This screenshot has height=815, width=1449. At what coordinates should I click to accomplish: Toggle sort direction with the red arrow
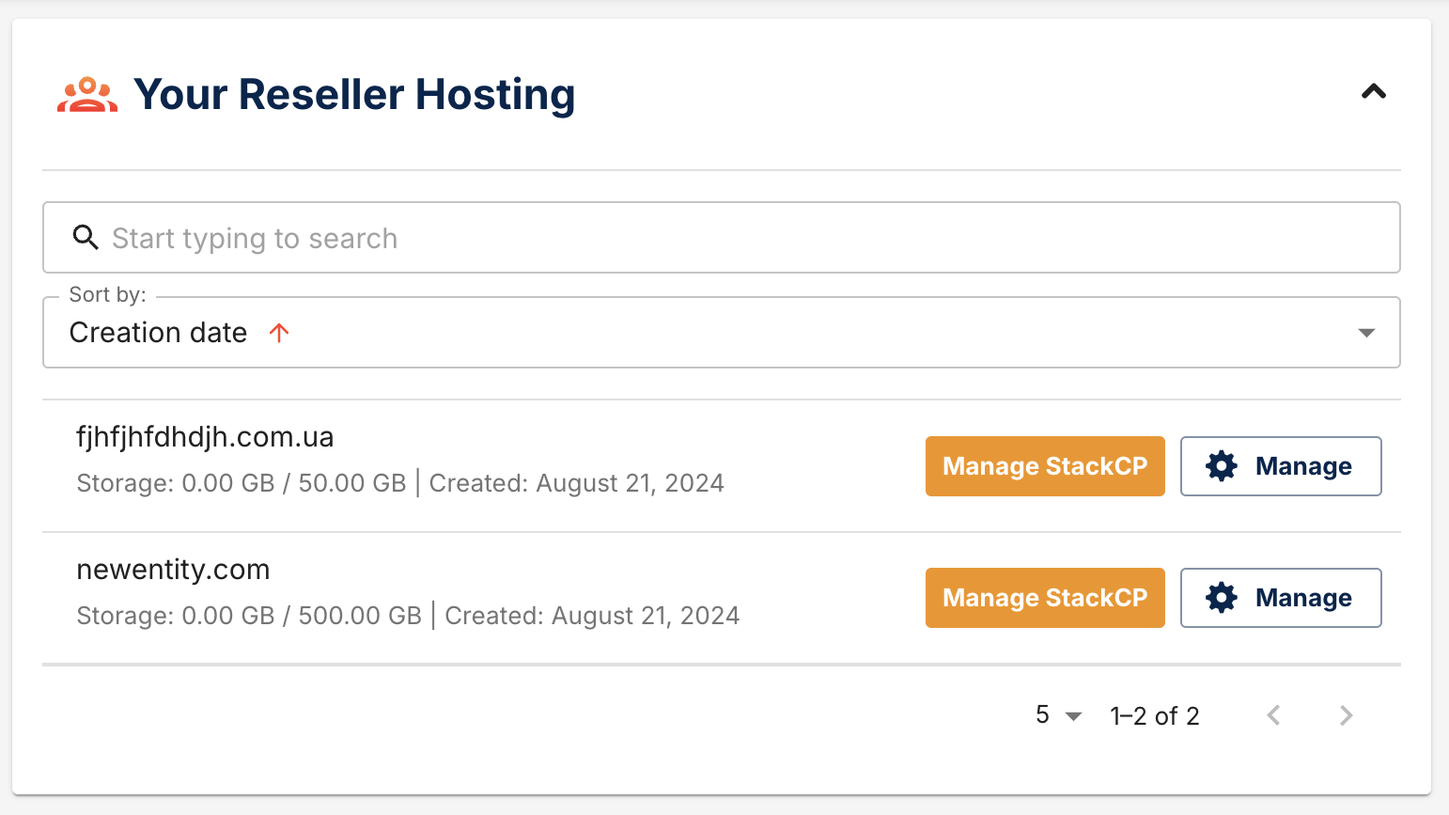click(279, 333)
